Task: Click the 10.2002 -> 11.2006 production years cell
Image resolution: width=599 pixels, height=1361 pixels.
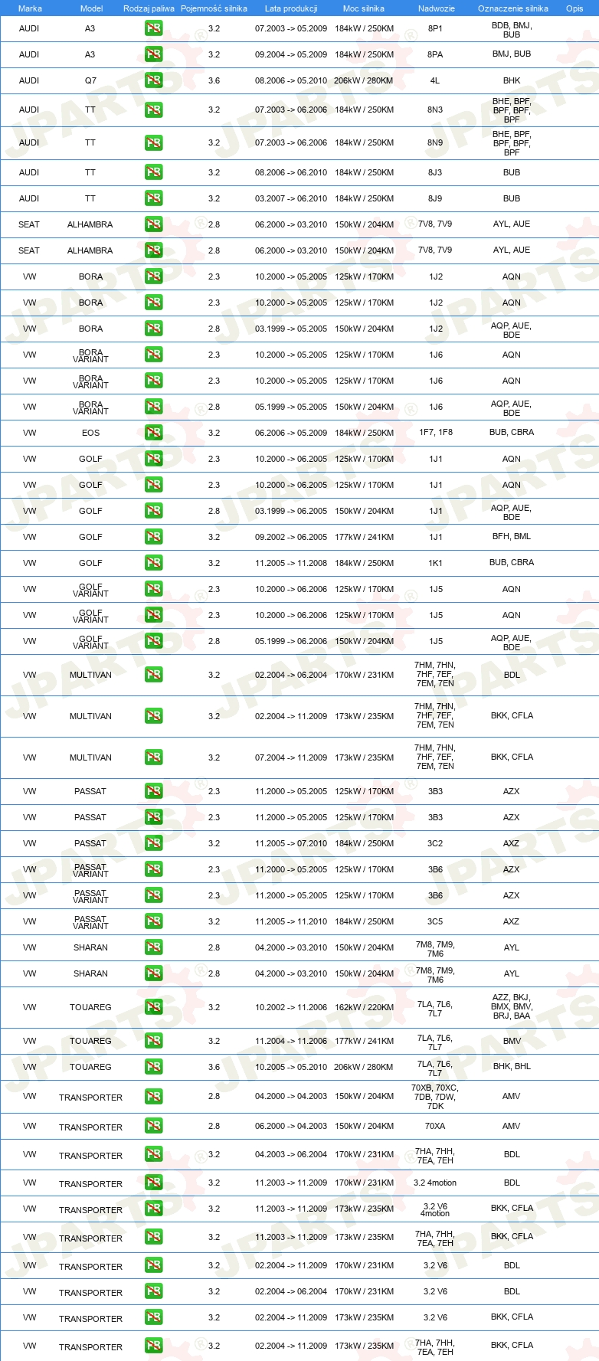Action: click(x=291, y=1007)
